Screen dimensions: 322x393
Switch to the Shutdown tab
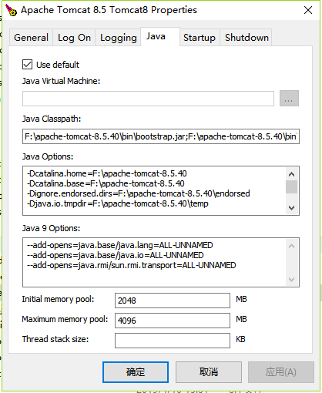tap(247, 38)
